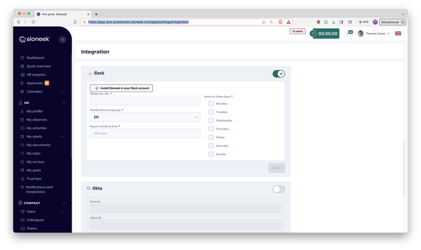Check the Friday checkbox
This screenshot has width=421, height=250.
pyautogui.click(x=211, y=138)
